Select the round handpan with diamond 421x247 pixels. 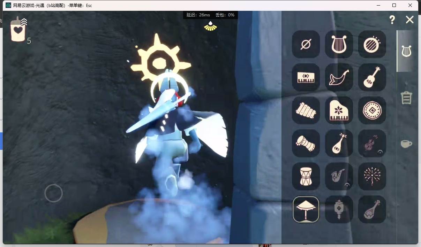coord(372,110)
